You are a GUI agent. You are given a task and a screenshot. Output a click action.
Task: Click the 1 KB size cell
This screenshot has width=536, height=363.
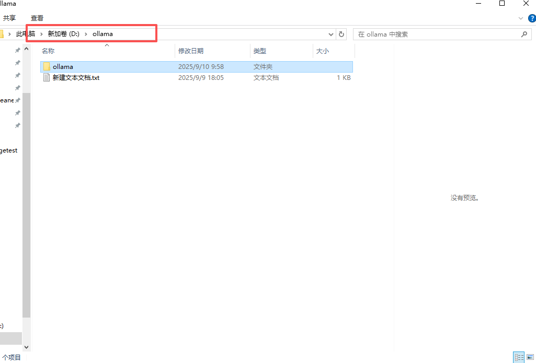click(344, 77)
